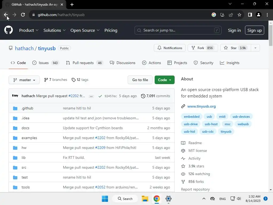The width and height of the screenshot is (273, 205).
Task: Click the Notifications button
Action: pyautogui.click(x=170, y=48)
